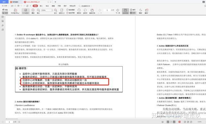Open the 稻壳模板 template tab

[14, 2]
